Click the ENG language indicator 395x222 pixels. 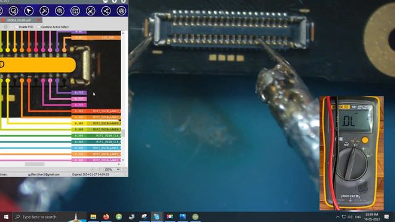pyautogui.click(x=358, y=217)
